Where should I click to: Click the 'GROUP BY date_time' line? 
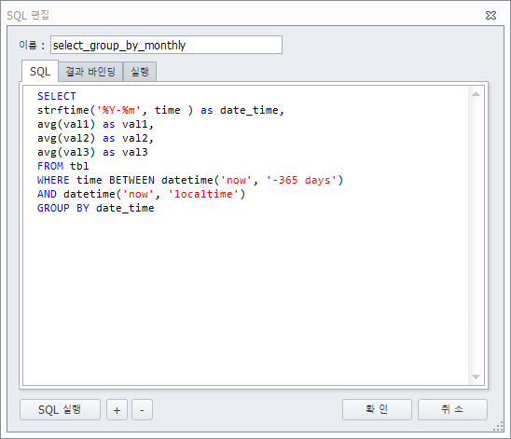point(95,208)
